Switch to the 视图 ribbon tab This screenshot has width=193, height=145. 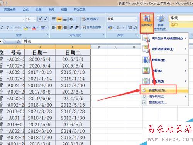click(64, 10)
